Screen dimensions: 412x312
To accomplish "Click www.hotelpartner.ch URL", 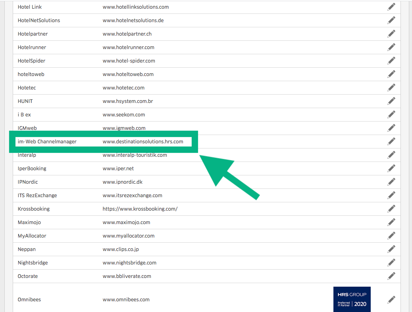I will 127,34.
